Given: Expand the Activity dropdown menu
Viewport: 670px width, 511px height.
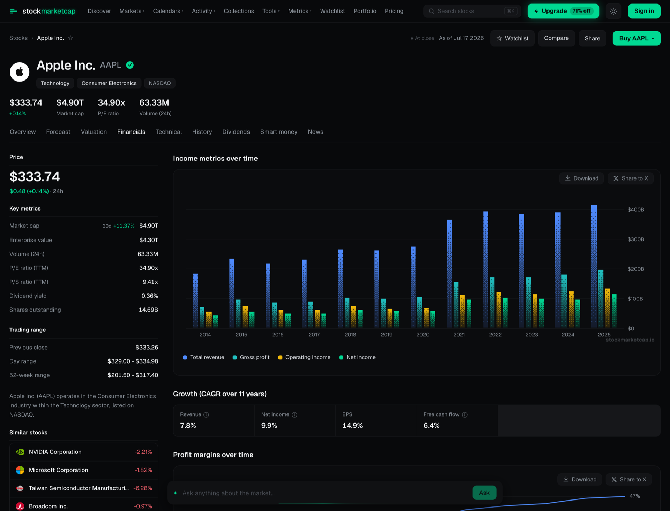Looking at the screenshot, I should (203, 11).
